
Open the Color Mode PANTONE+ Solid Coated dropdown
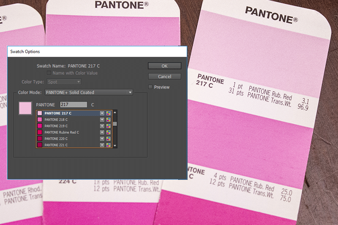[x=89, y=92]
